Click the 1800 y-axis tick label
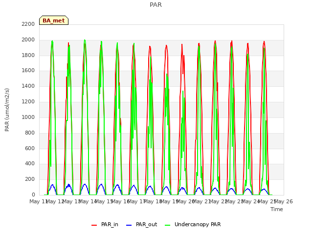Screen dimensions: 313x234 point(28,55)
